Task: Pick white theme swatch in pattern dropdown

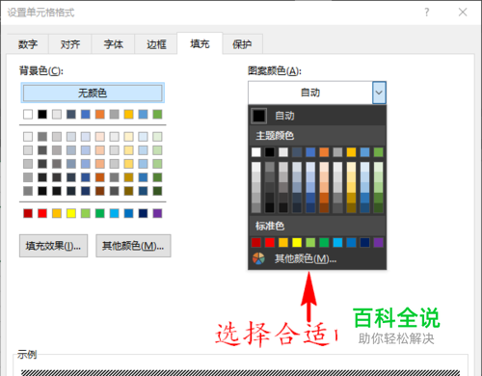Action: pyautogui.click(x=256, y=152)
